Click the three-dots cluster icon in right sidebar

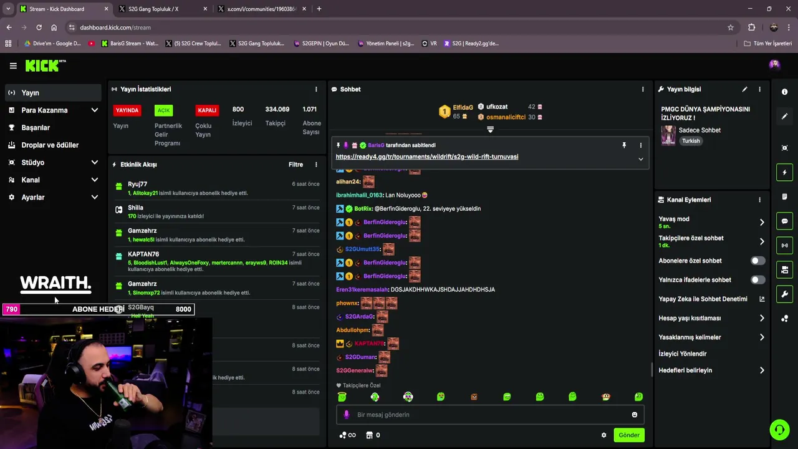(784, 319)
